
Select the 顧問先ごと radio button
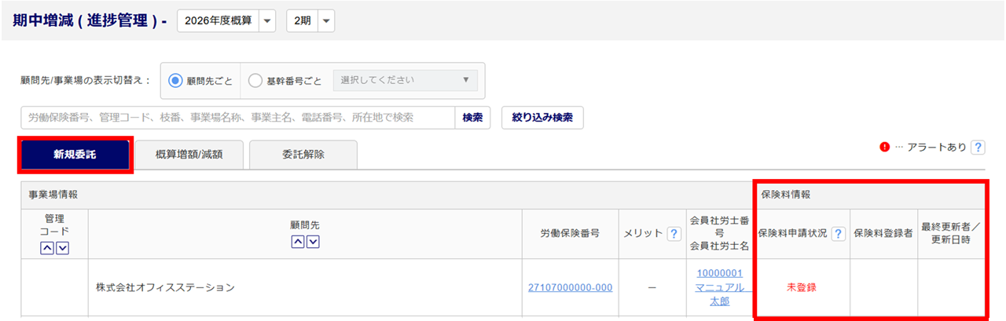175,80
